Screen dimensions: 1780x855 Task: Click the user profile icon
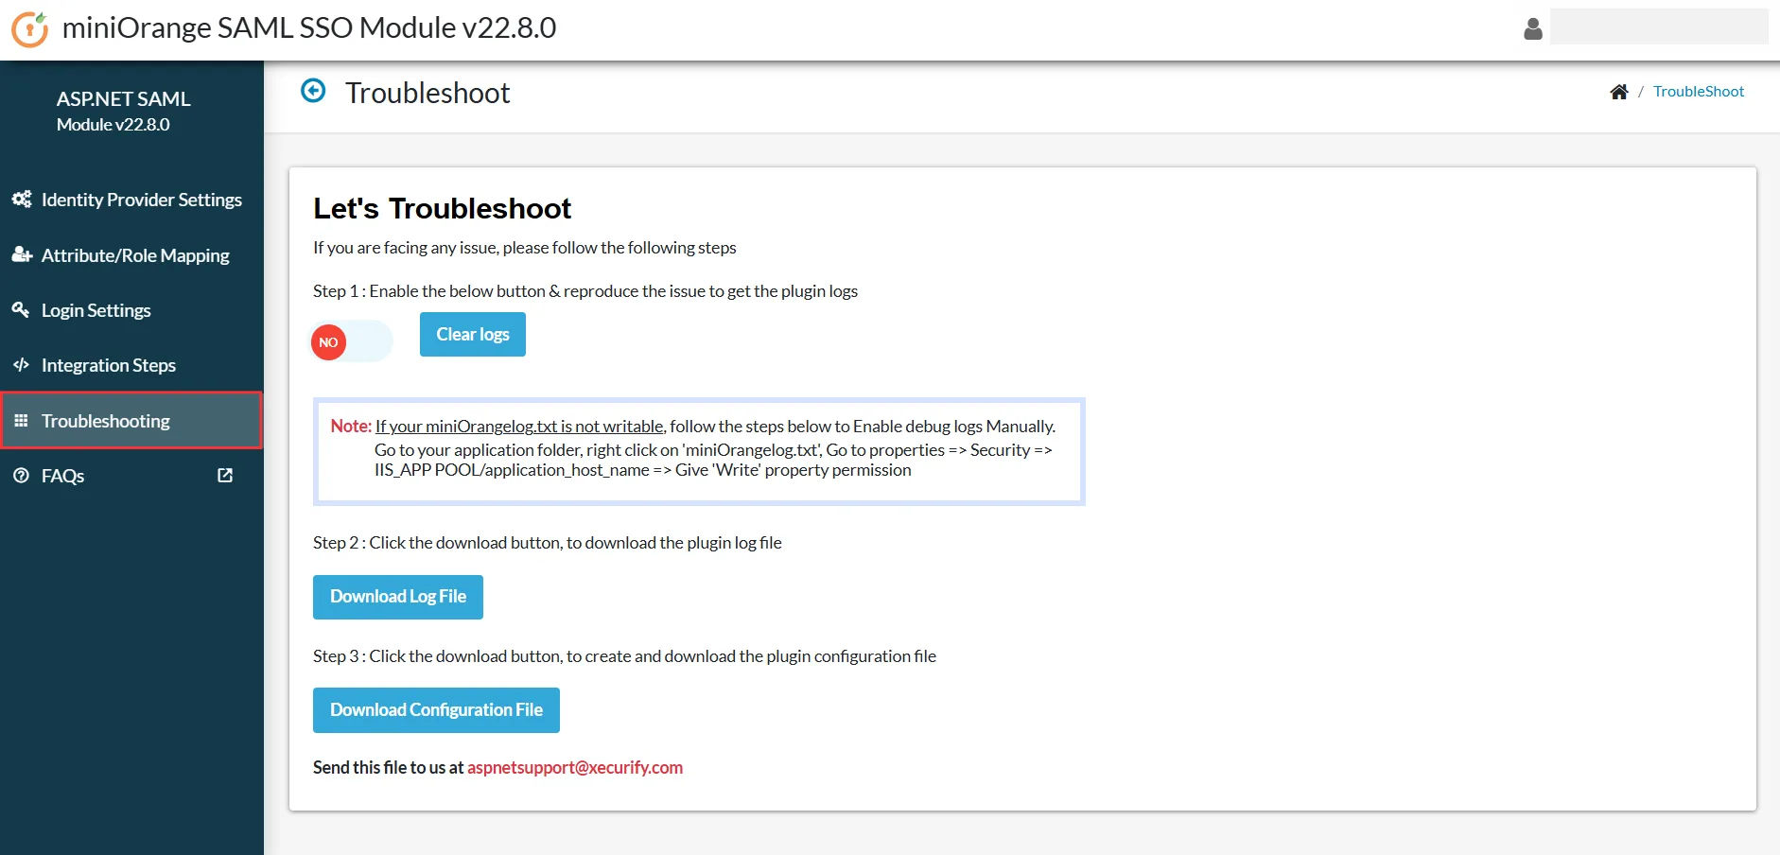coord(1533,29)
